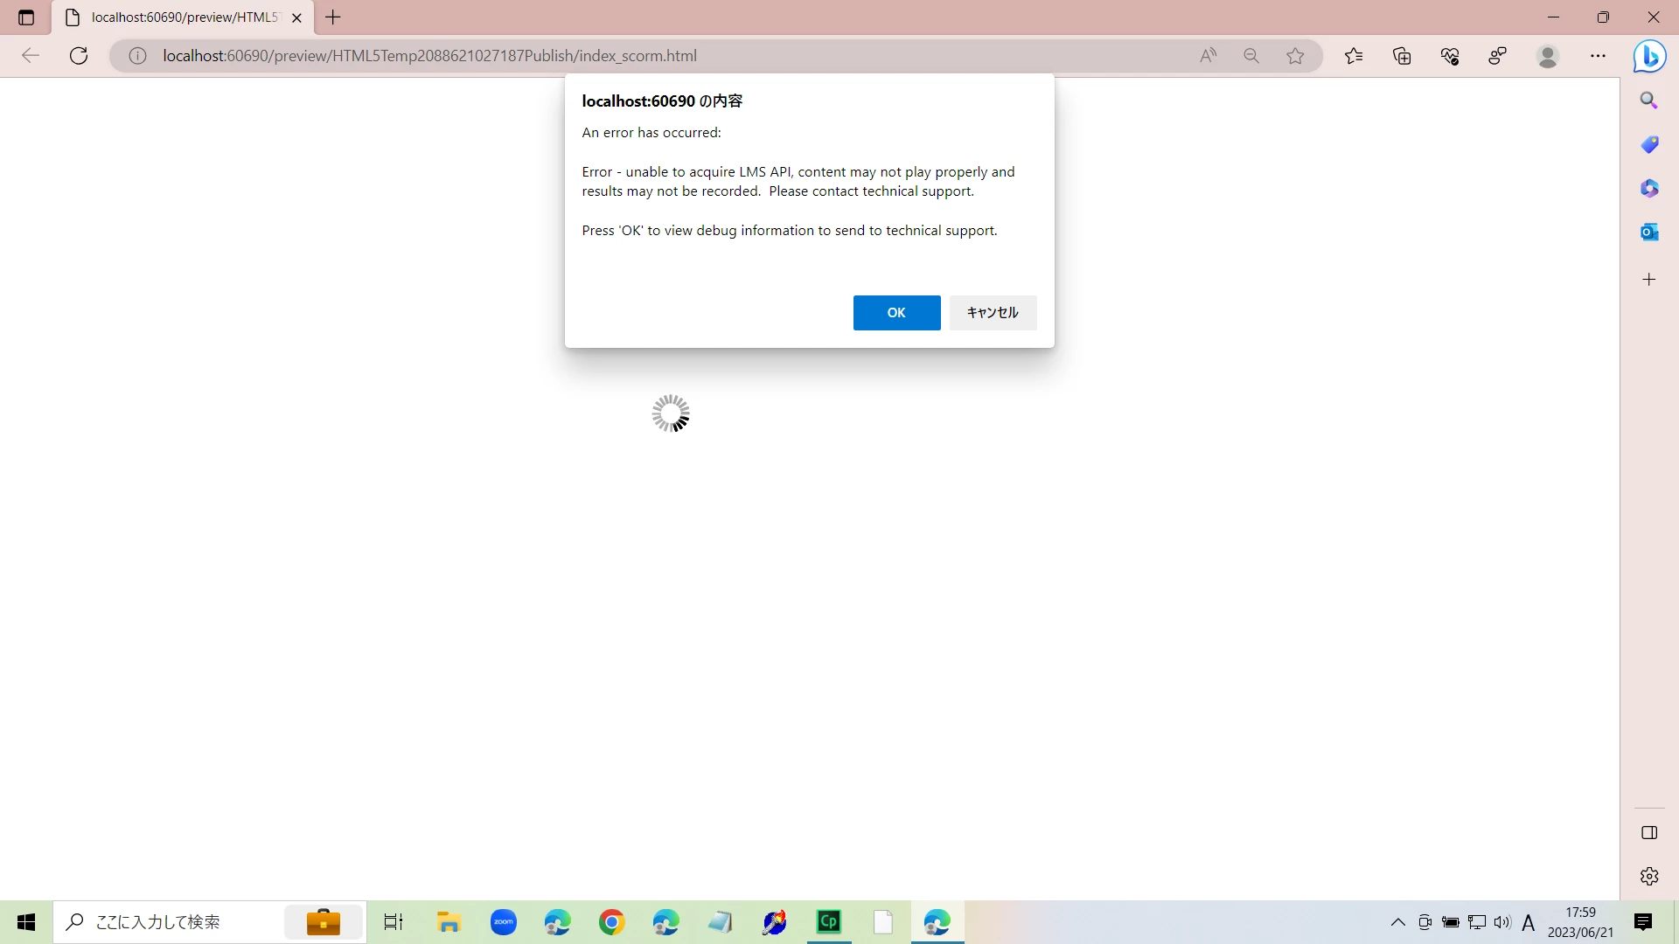
Task: Refresh the page with reload icon
Action: (x=79, y=56)
